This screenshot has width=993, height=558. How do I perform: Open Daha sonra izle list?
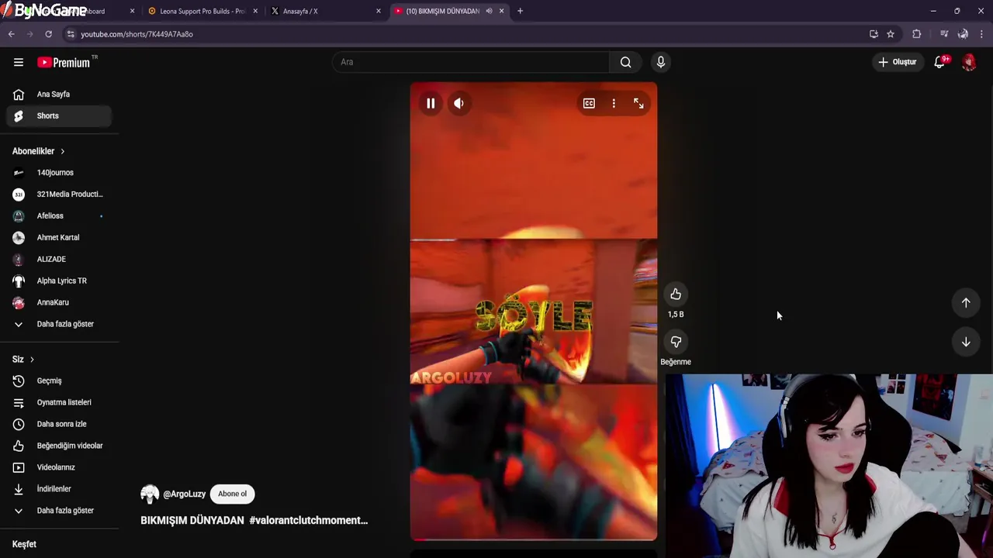click(x=59, y=425)
